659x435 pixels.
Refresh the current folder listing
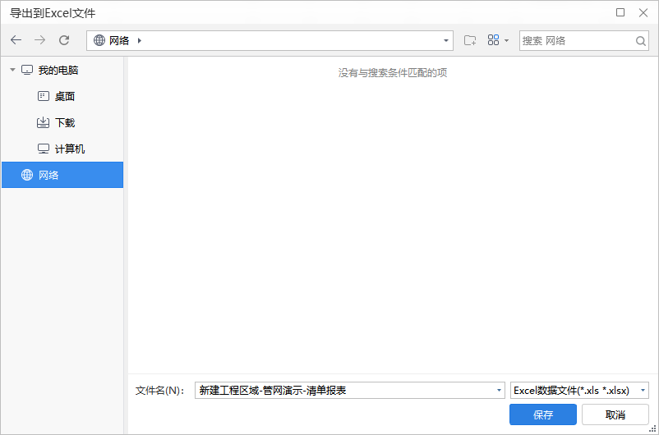point(64,40)
